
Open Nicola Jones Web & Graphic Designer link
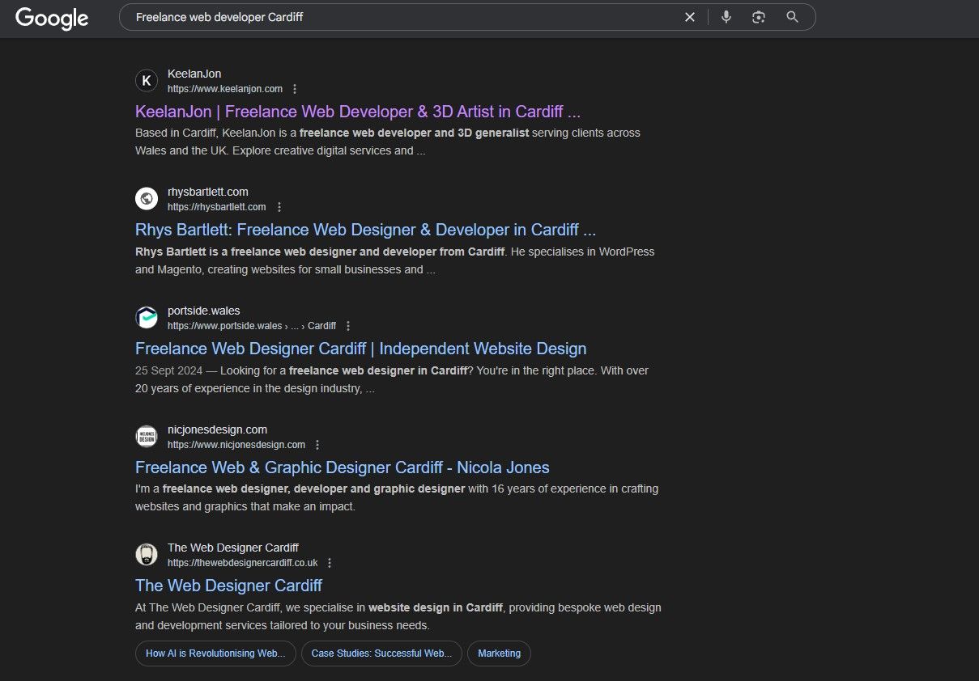(343, 467)
